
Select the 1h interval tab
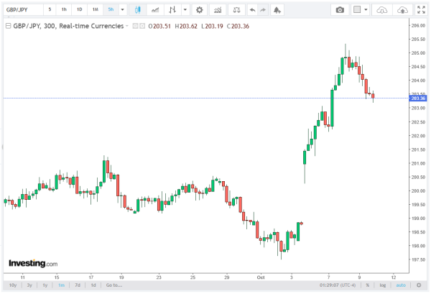click(x=64, y=9)
